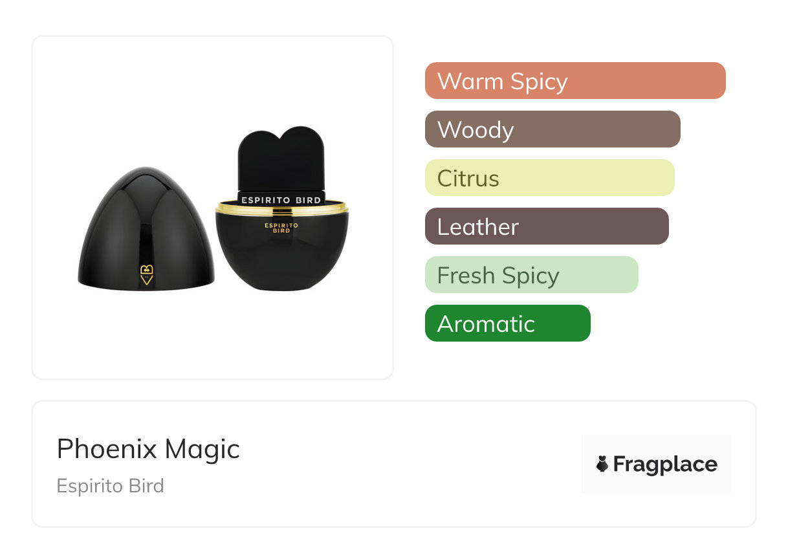Image resolution: width=788 pixels, height=559 pixels.
Task: Click the Warm Spicy text label
Action: coord(502,82)
